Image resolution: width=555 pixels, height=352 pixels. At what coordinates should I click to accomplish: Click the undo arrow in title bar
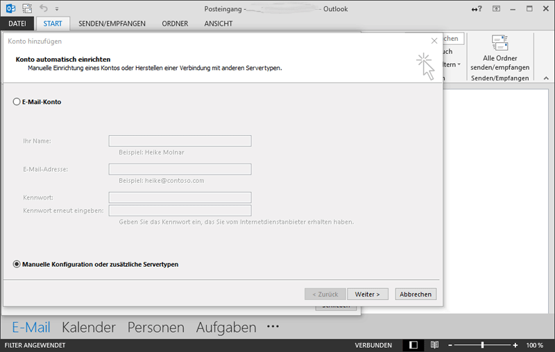pos(44,9)
